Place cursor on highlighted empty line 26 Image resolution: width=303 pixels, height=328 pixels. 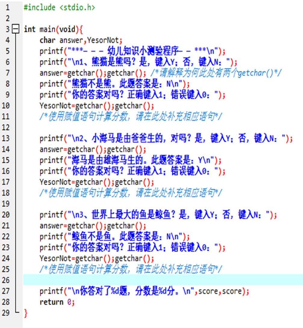coord(162,280)
